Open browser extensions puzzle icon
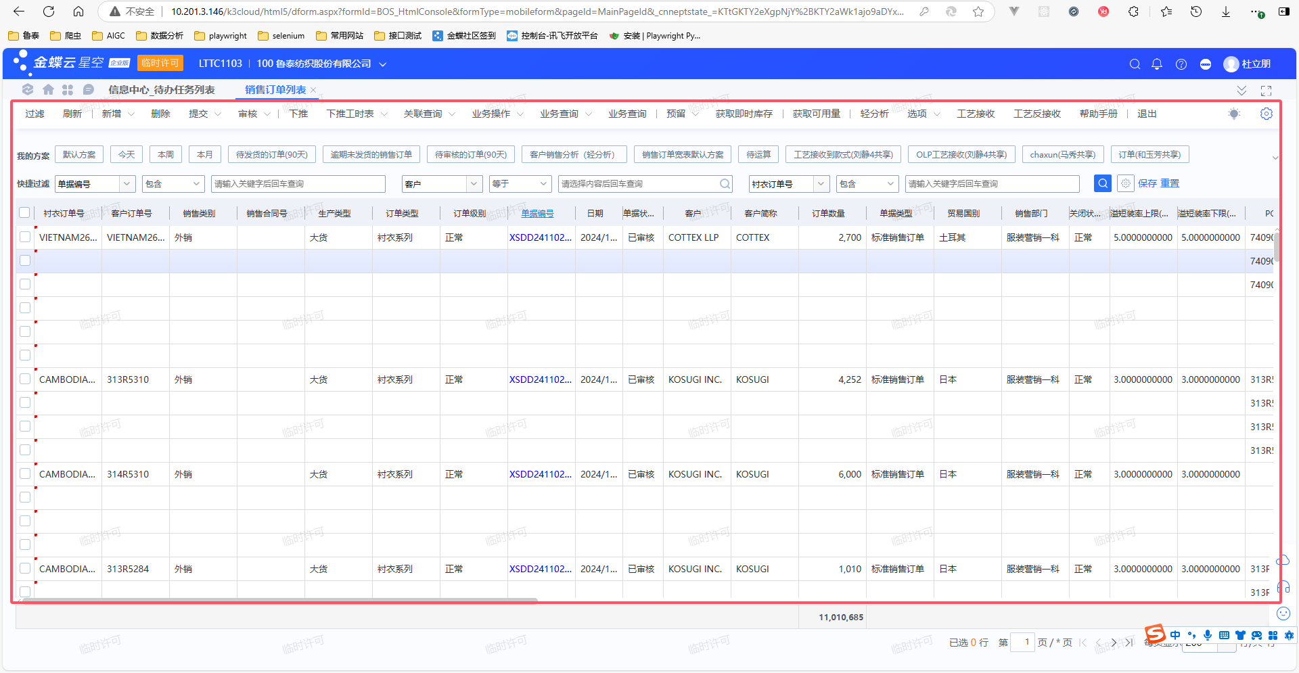This screenshot has height=673, width=1299. pos(1133,11)
